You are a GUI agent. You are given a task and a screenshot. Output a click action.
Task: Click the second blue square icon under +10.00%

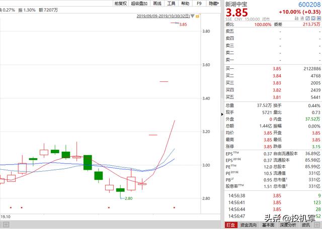pos(313,19)
